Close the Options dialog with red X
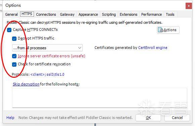 [189, 6]
